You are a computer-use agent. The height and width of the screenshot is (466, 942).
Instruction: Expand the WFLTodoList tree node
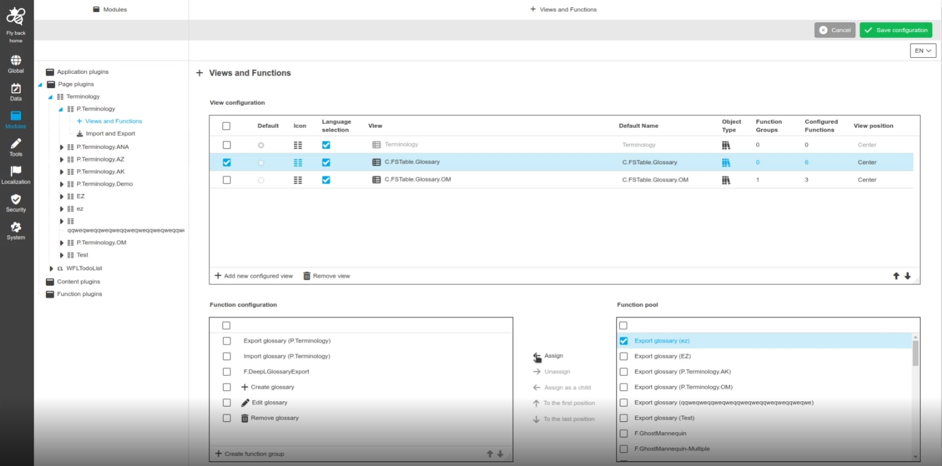[51, 268]
